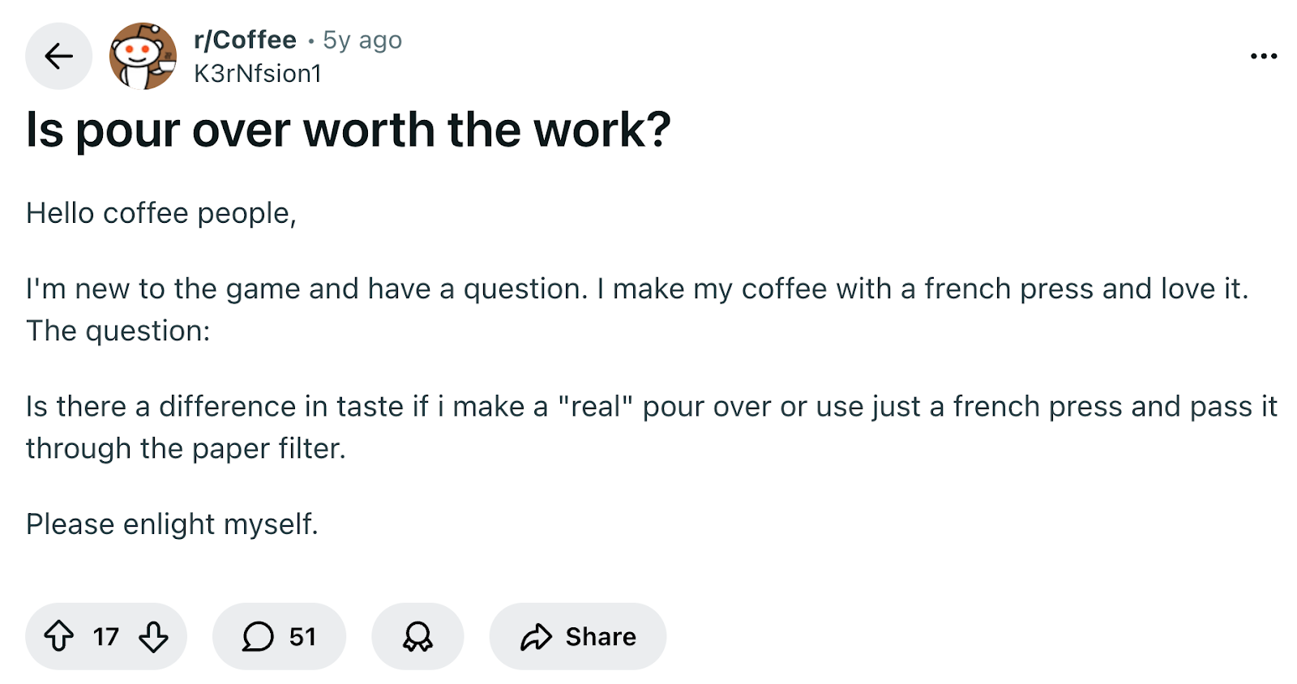
Task: Go back using the left arrow icon
Action: click(58, 55)
